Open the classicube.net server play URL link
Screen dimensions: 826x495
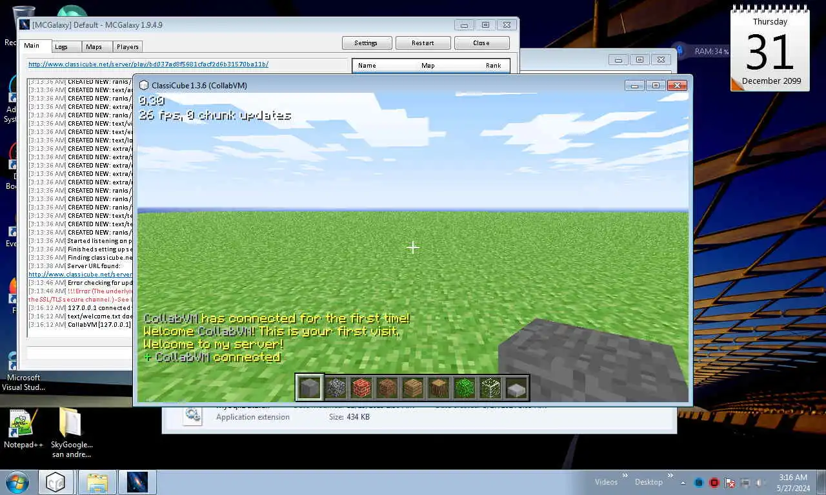pos(148,64)
